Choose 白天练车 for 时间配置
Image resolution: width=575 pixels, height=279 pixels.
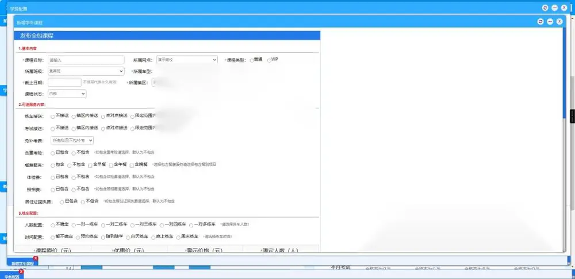pos(128,238)
